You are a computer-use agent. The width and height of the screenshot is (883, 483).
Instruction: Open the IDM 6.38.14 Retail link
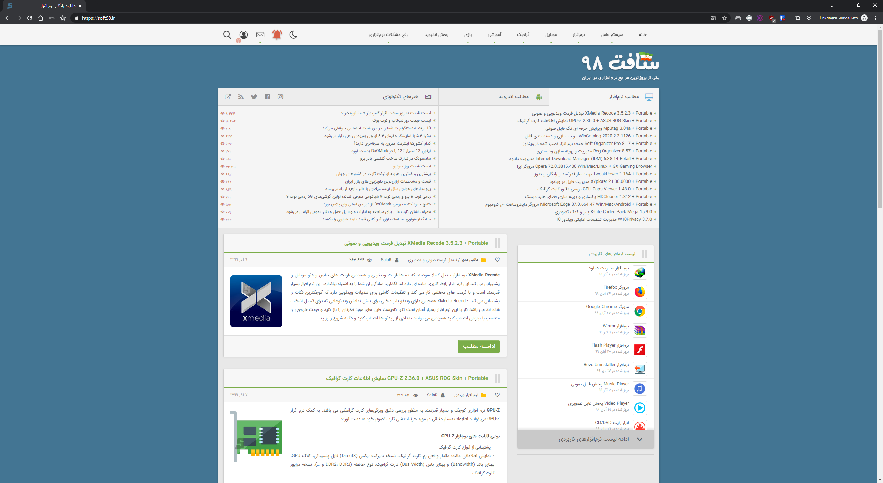[580, 159]
